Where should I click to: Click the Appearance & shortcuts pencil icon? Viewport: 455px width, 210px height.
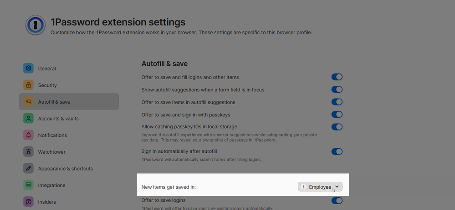tap(29, 169)
